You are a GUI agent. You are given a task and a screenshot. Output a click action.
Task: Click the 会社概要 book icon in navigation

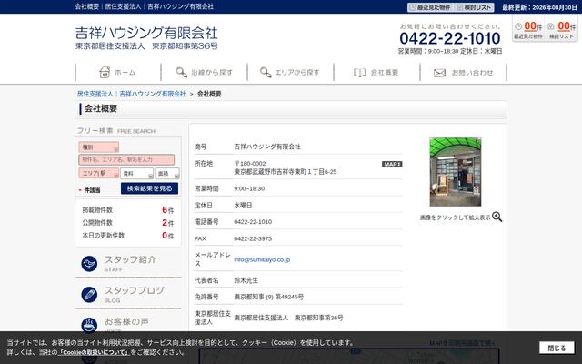point(359,73)
